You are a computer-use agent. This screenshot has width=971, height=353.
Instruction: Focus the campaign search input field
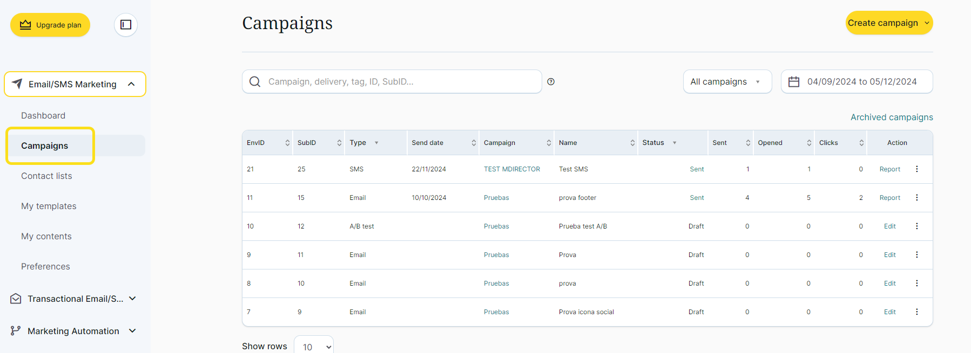400,82
